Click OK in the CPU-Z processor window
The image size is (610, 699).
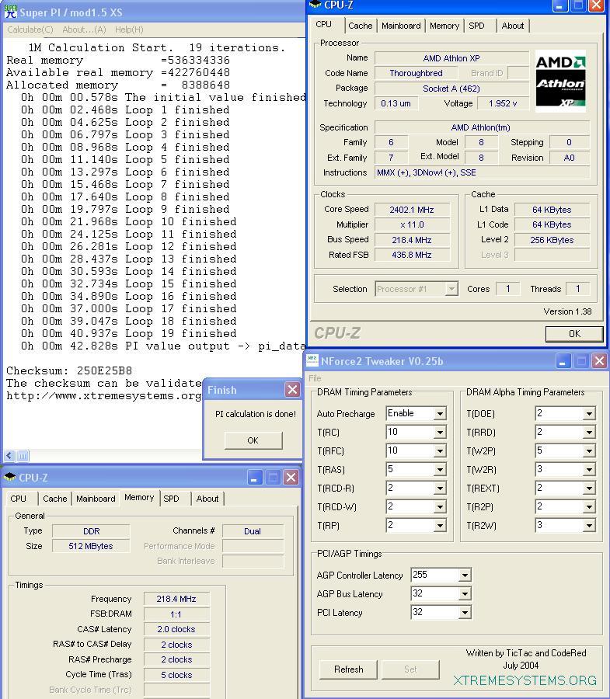(x=574, y=333)
